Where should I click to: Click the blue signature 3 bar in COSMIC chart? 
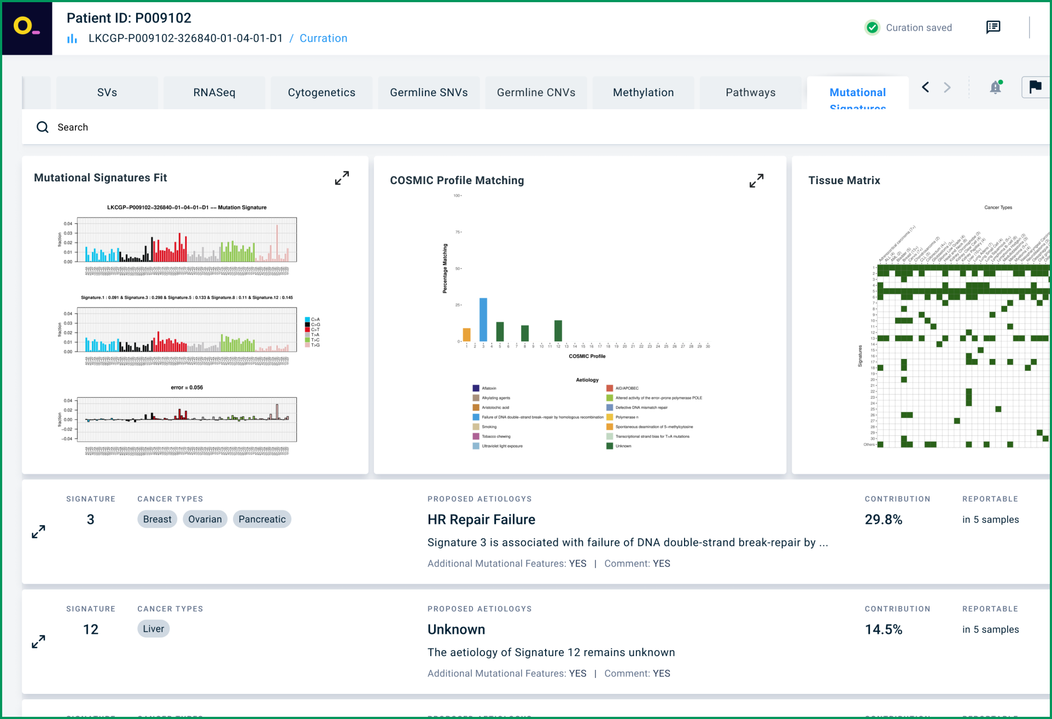tap(483, 320)
